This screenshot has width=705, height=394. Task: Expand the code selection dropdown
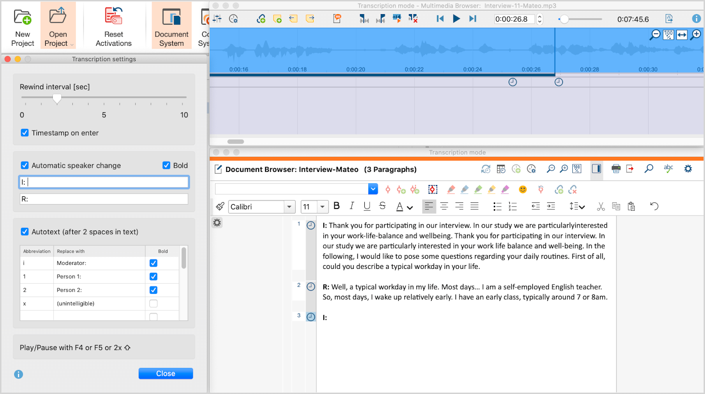pyautogui.click(x=373, y=189)
